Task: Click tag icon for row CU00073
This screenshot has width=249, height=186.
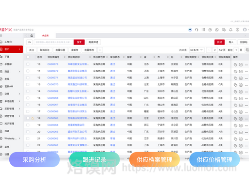Action: 235,65
